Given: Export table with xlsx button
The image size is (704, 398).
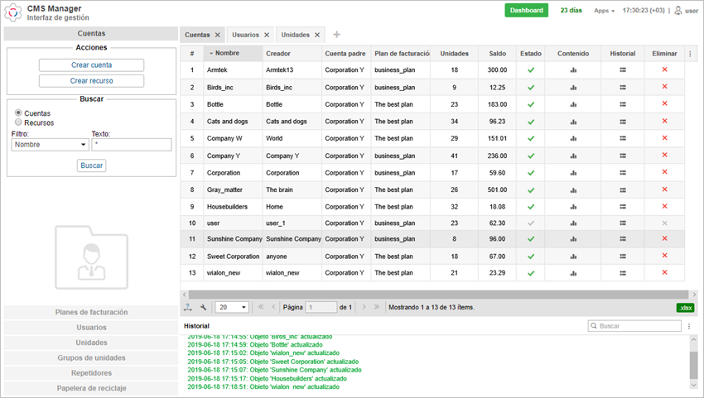Looking at the screenshot, I should pos(685,307).
